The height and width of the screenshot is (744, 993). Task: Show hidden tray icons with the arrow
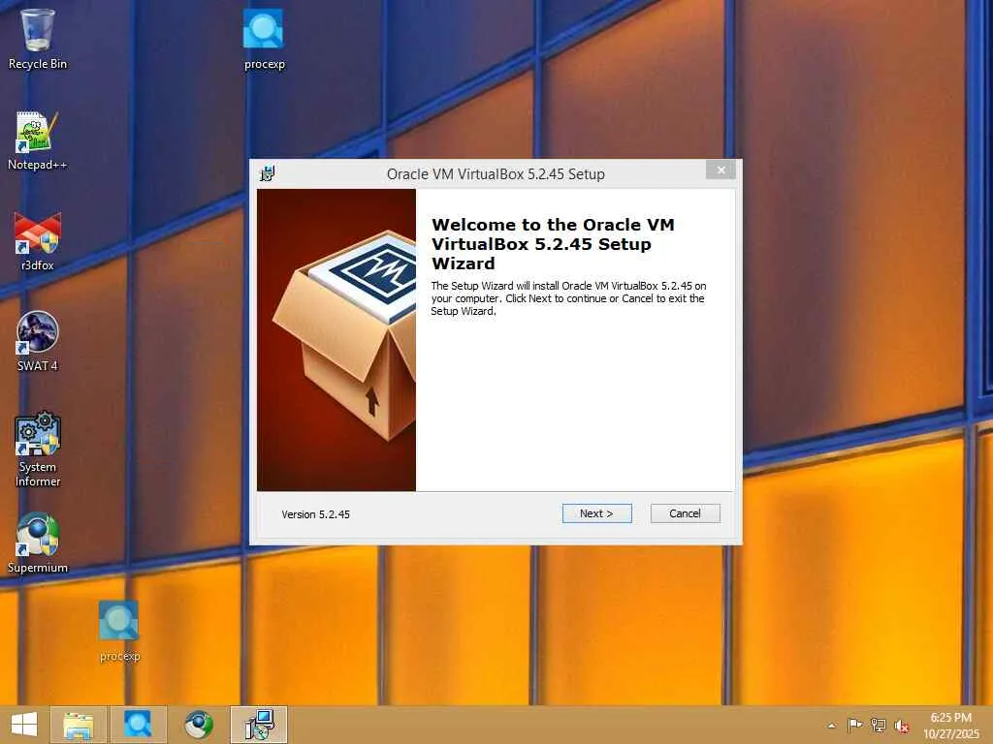pyautogui.click(x=831, y=726)
